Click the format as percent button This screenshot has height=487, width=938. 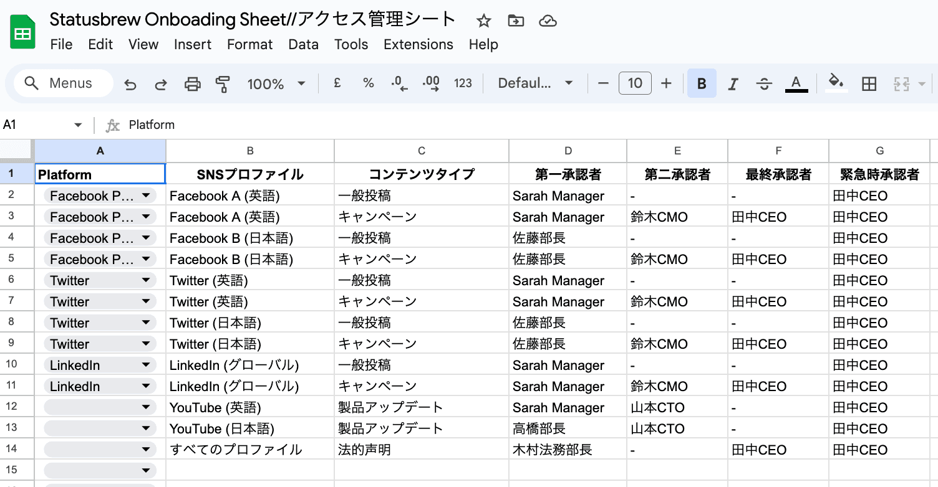click(x=369, y=83)
